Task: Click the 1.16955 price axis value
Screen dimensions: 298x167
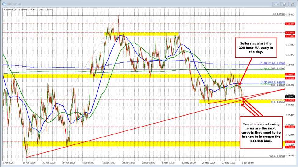Action: click(290, 65)
